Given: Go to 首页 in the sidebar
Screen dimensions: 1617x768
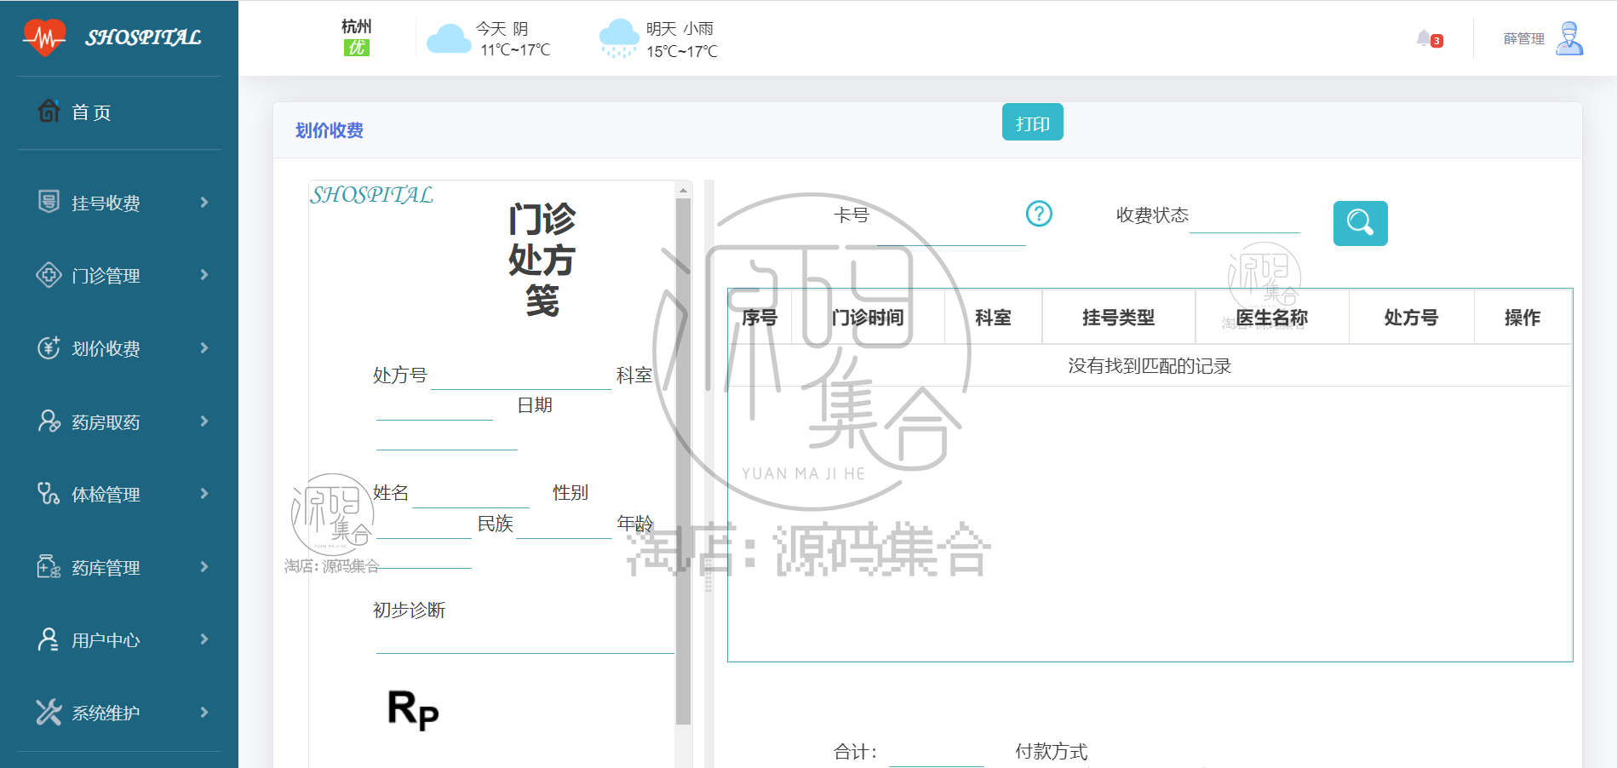Looking at the screenshot, I should [91, 112].
